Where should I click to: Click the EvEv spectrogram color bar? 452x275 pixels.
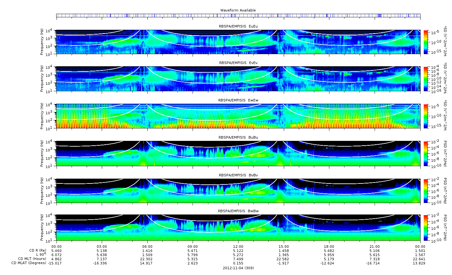pyautogui.click(x=426, y=79)
